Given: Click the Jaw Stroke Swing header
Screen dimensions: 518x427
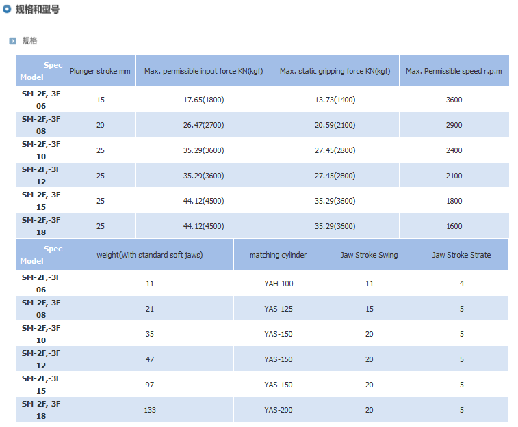Looking at the screenshot, I should pos(369,255).
